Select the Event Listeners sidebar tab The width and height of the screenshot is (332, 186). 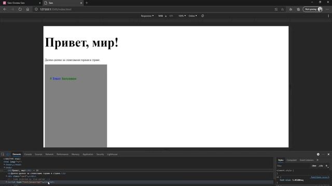[307, 160]
